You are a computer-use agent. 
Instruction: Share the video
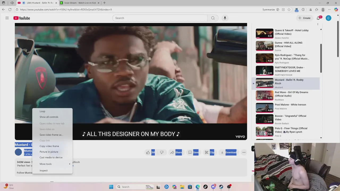tap(176, 152)
